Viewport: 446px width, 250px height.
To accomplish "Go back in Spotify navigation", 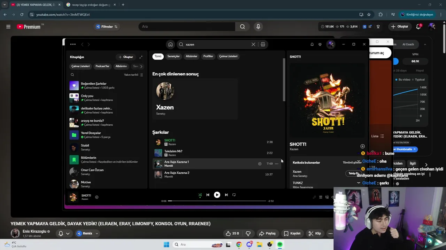I will 82,44.
